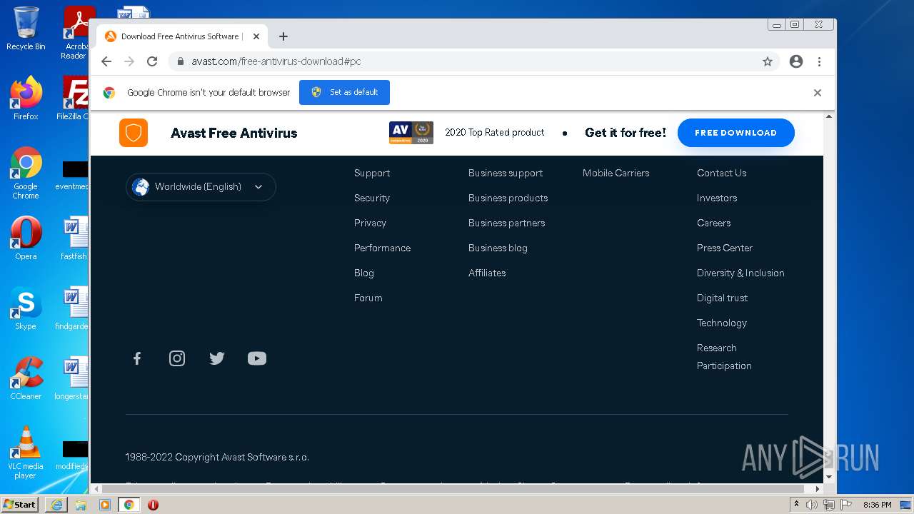Screen dimensions: 914x514
Task: Open the Security footer link
Action: click(372, 198)
